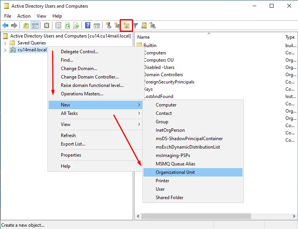Click Help in the context menu
The height and width of the screenshot is (229, 298).
pyautogui.click(x=96, y=166)
